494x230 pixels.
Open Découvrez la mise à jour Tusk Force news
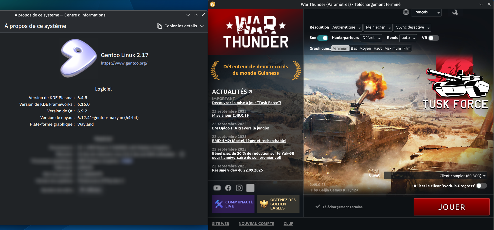point(246,103)
